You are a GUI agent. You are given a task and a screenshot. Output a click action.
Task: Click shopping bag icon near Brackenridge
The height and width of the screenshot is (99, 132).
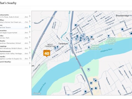point(122,29)
